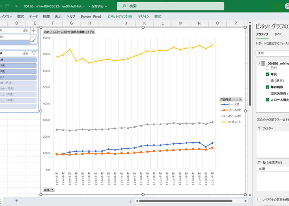Click the vertical scrollbar down arrow
Viewport: 289px width, 206px height.
[250, 195]
